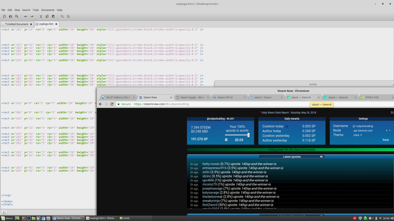Undo the last edit in the editor
Viewport: 394px width, 221px height.
point(26,17)
